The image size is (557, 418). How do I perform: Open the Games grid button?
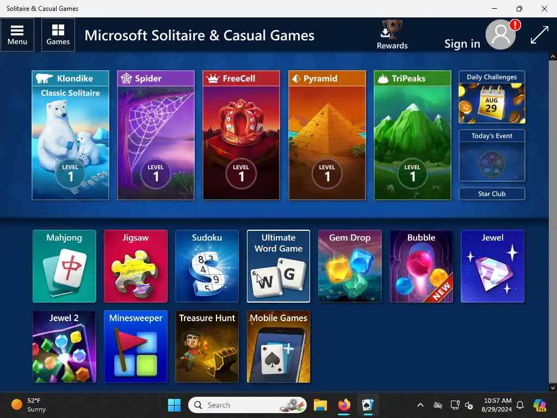pos(58,35)
